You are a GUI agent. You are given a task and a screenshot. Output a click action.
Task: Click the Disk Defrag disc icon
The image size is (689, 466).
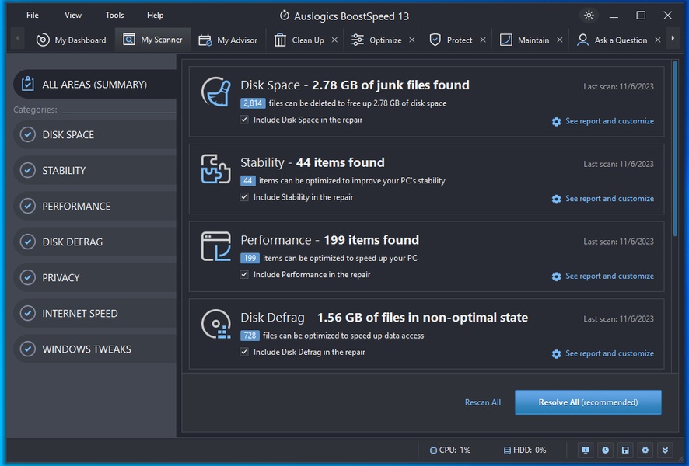[215, 323]
